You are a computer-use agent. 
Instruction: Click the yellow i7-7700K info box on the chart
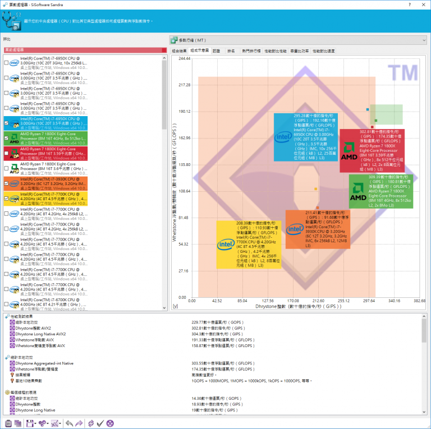coord(249,245)
